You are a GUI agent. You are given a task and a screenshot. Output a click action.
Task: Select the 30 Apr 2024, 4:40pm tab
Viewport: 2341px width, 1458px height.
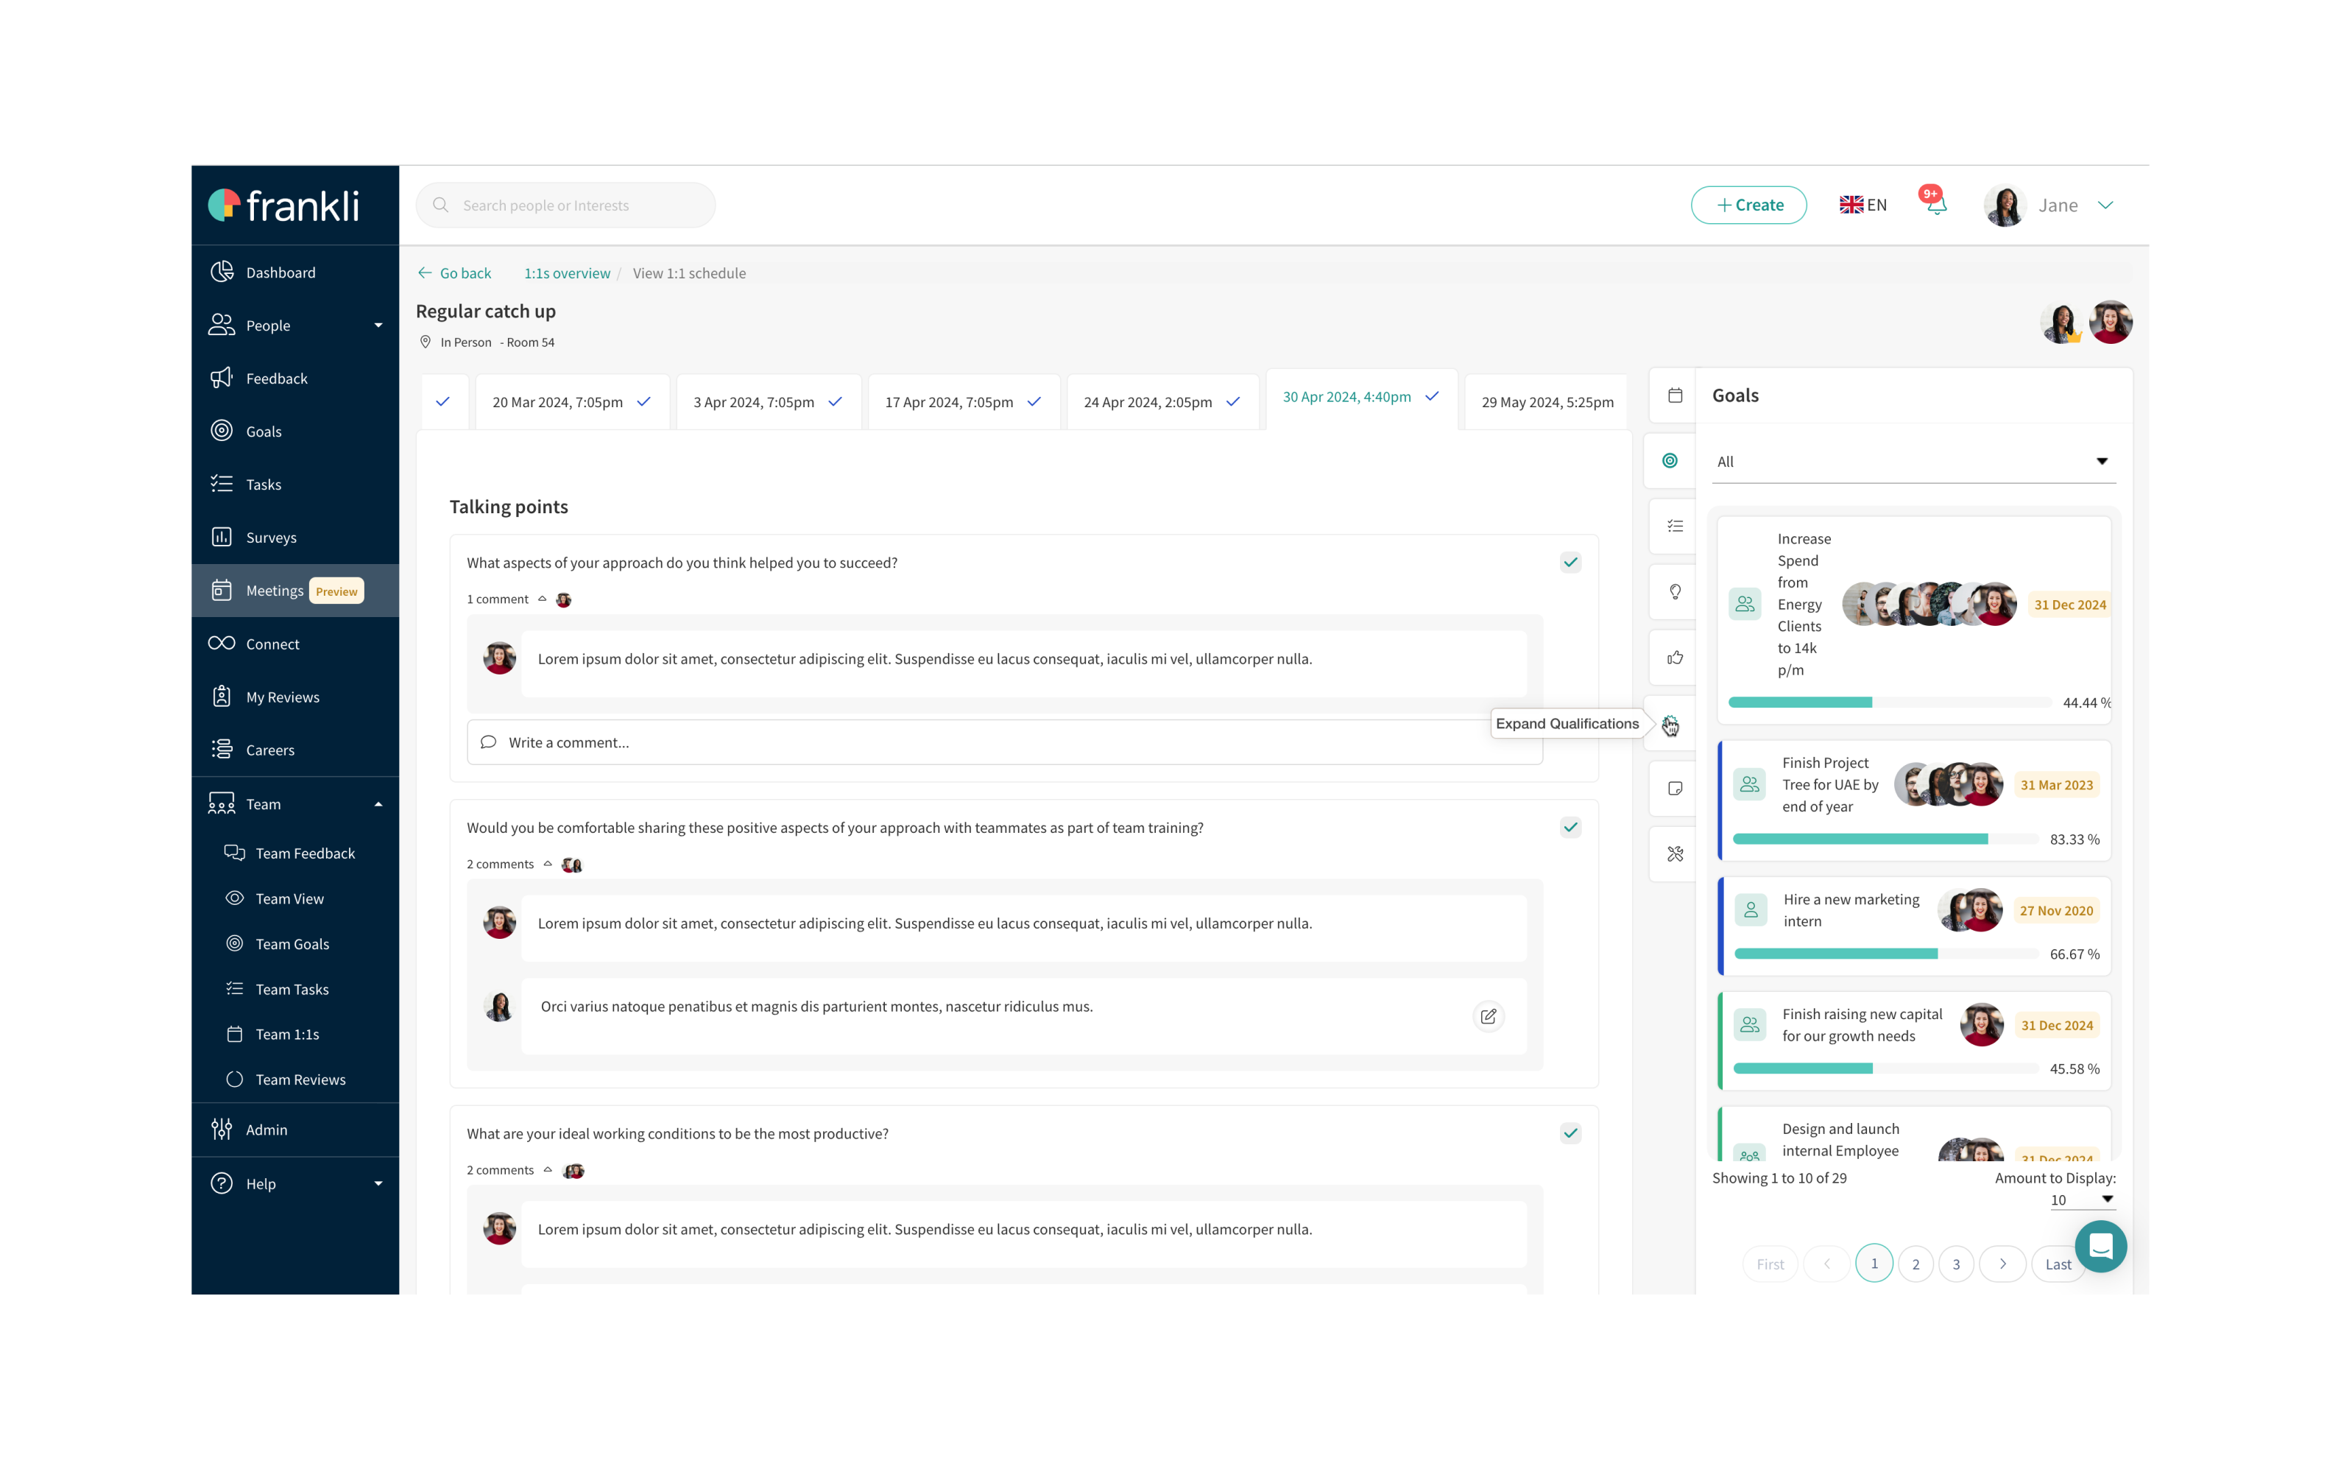pyautogui.click(x=1361, y=398)
